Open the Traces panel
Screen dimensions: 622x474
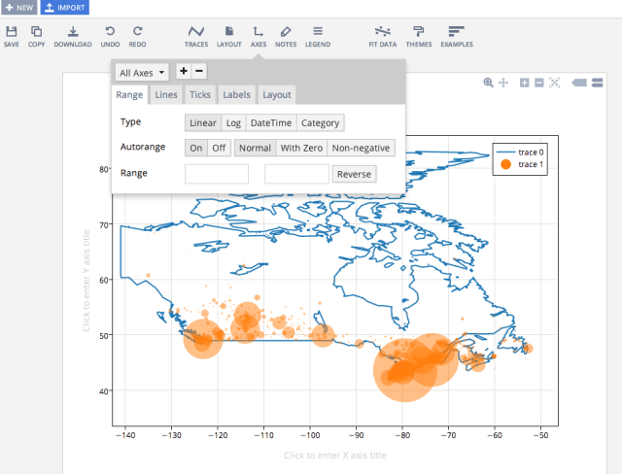pos(196,36)
